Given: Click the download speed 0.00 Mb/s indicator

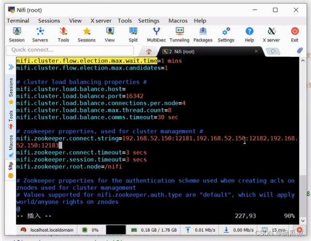Looking at the screenshot, I should tap(239, 230).
